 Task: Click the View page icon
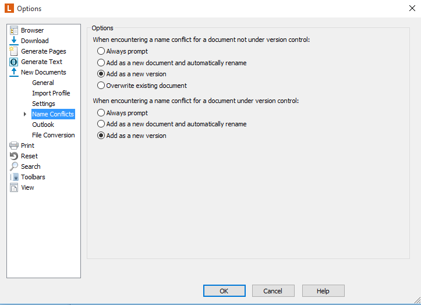[x=14, y=187]
